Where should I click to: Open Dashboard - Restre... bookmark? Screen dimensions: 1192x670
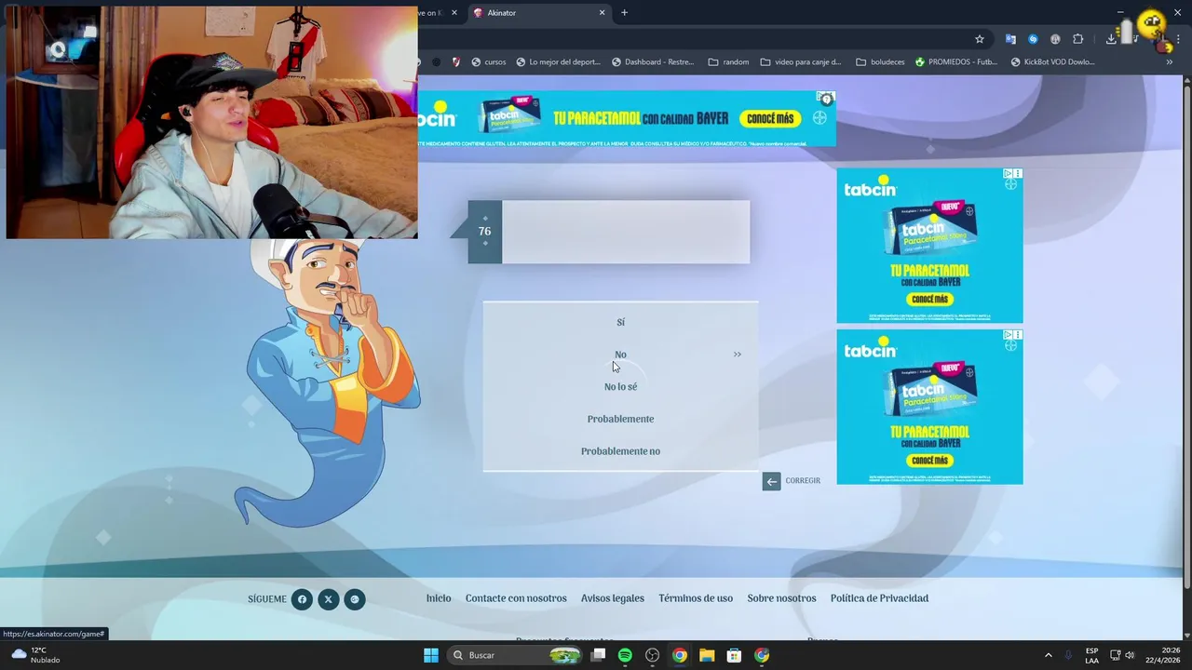[653, 62]
